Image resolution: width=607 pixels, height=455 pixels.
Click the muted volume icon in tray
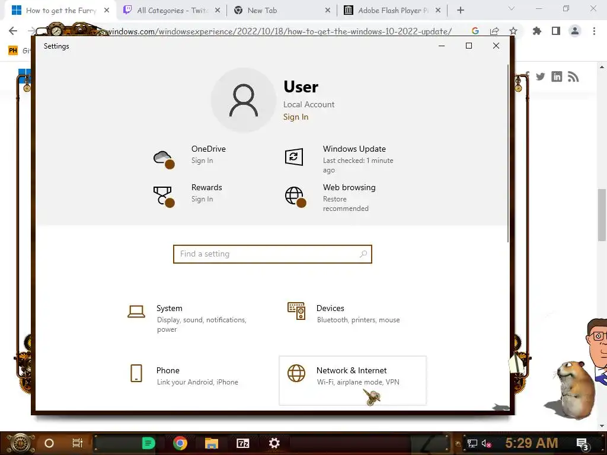click(x=486, y=443)
